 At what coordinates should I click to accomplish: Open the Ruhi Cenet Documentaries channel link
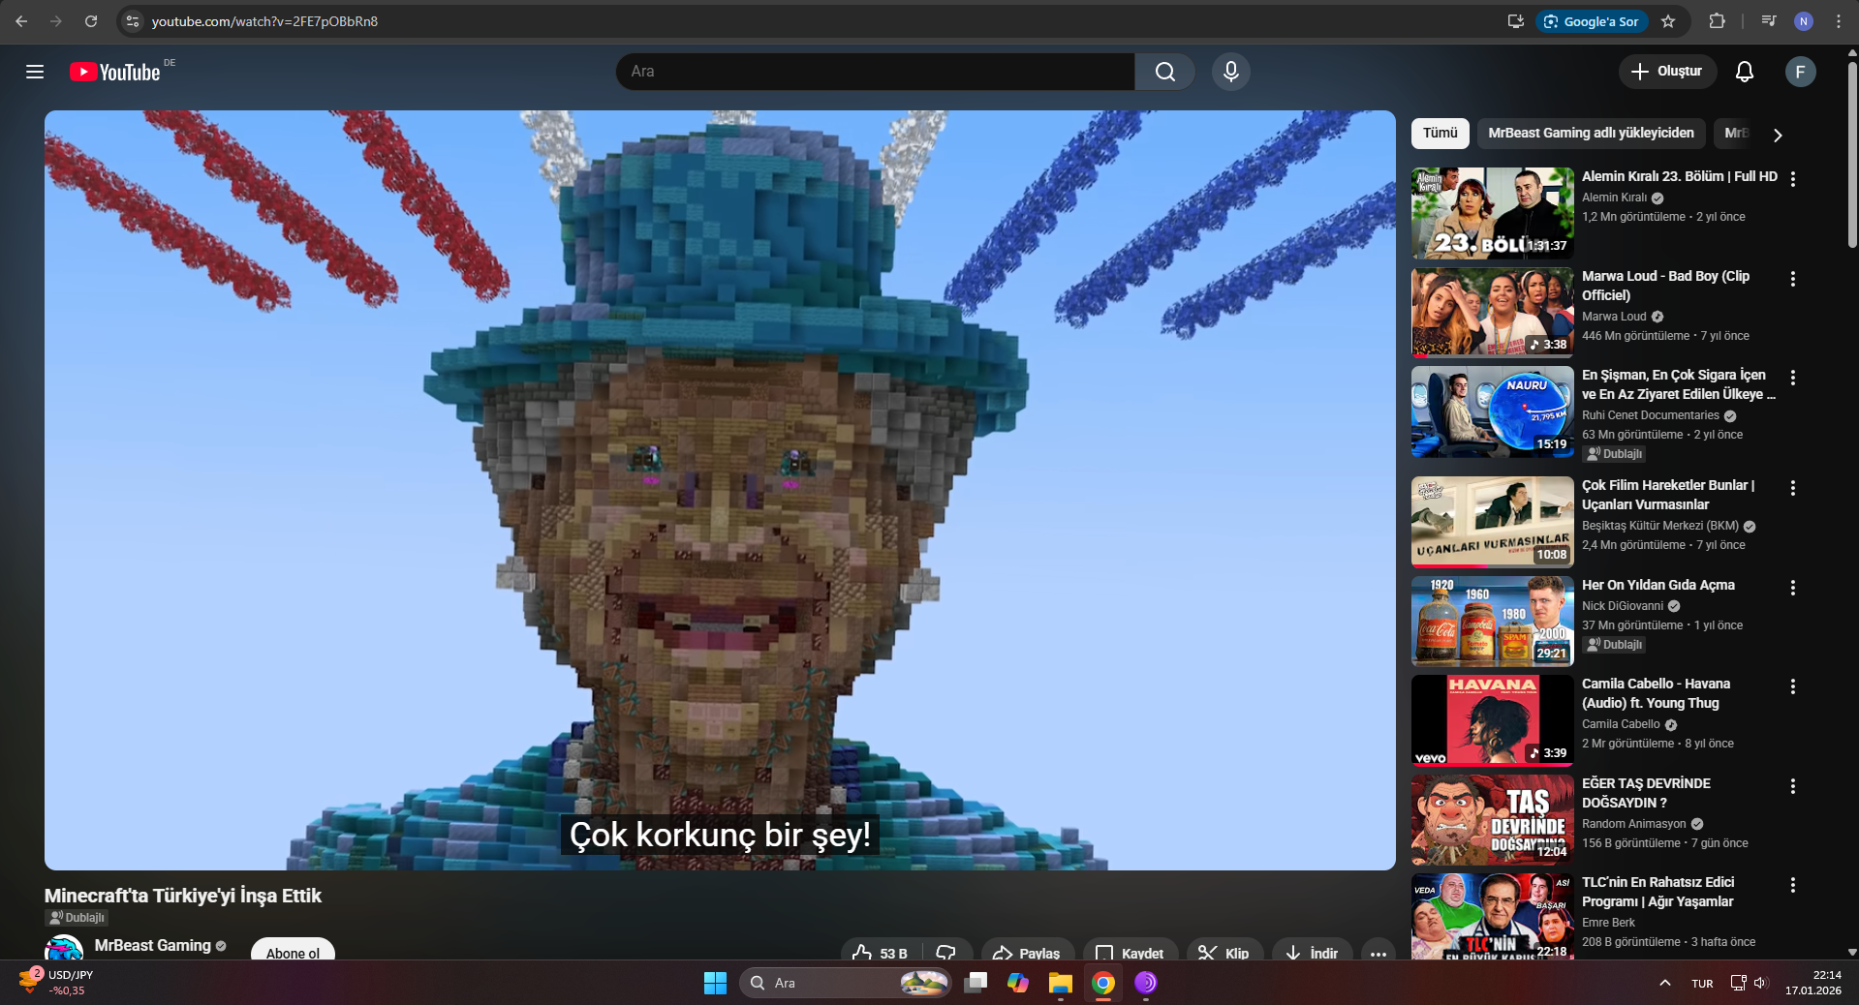[x=1651, y=415]
